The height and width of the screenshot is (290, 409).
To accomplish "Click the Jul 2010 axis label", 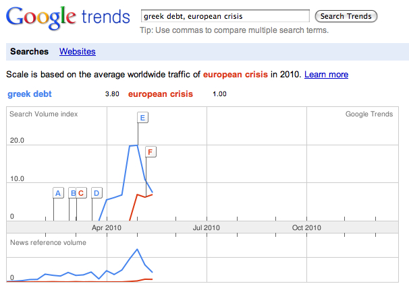I will coord(207,228).
